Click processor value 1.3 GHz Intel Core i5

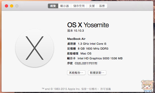[92, 44]
